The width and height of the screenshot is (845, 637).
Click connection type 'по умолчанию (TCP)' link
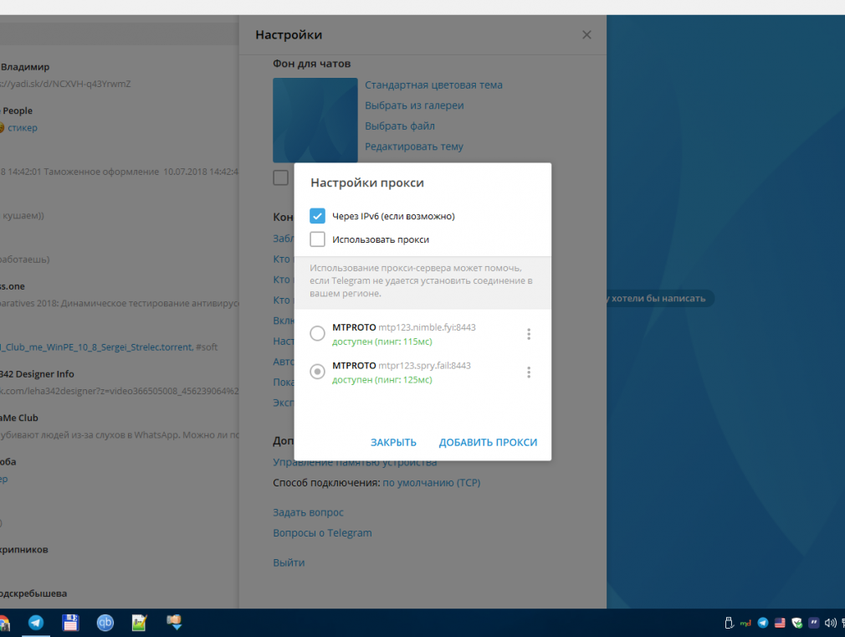click(431, 483)
